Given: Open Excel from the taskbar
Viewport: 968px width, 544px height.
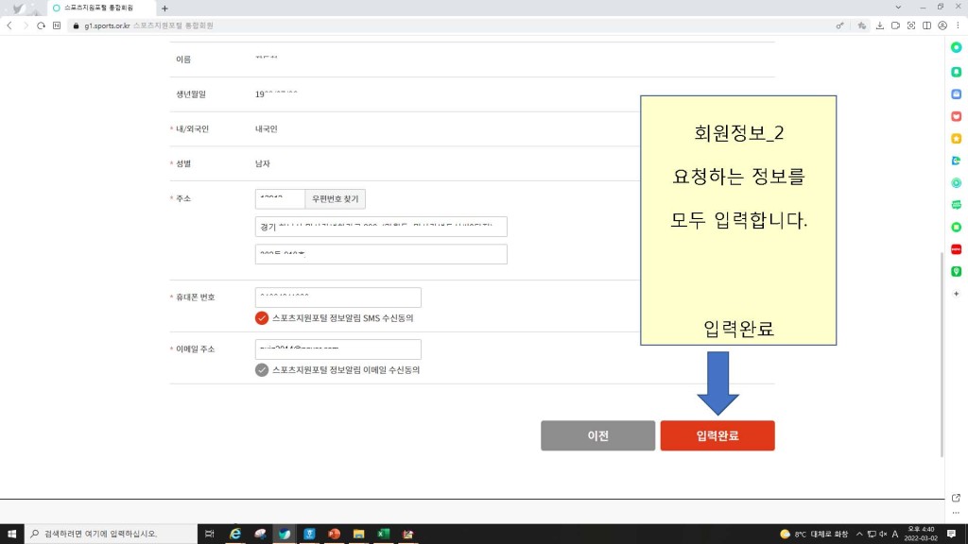Looking at the screenshot, I should click(x=384, y=534).
